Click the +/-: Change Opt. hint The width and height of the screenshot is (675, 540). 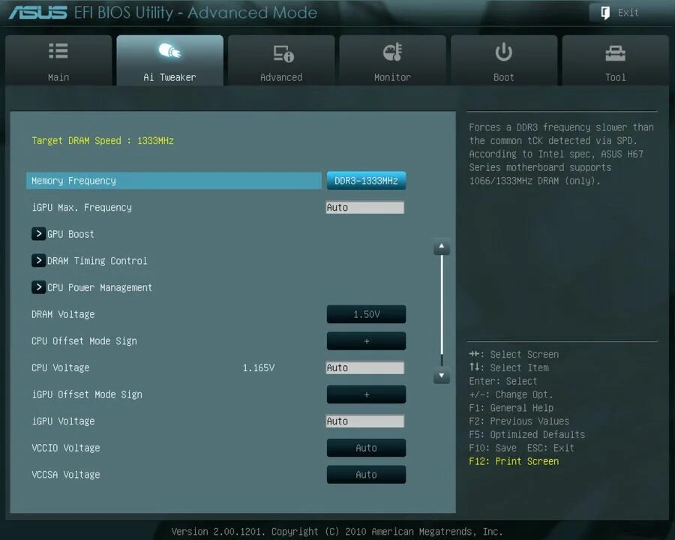click(511, 394)
